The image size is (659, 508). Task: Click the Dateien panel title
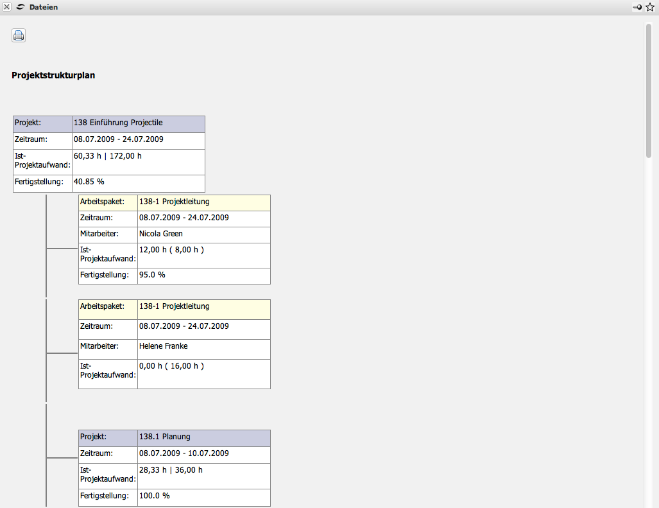pyautogui.click(x=43, y=7)
